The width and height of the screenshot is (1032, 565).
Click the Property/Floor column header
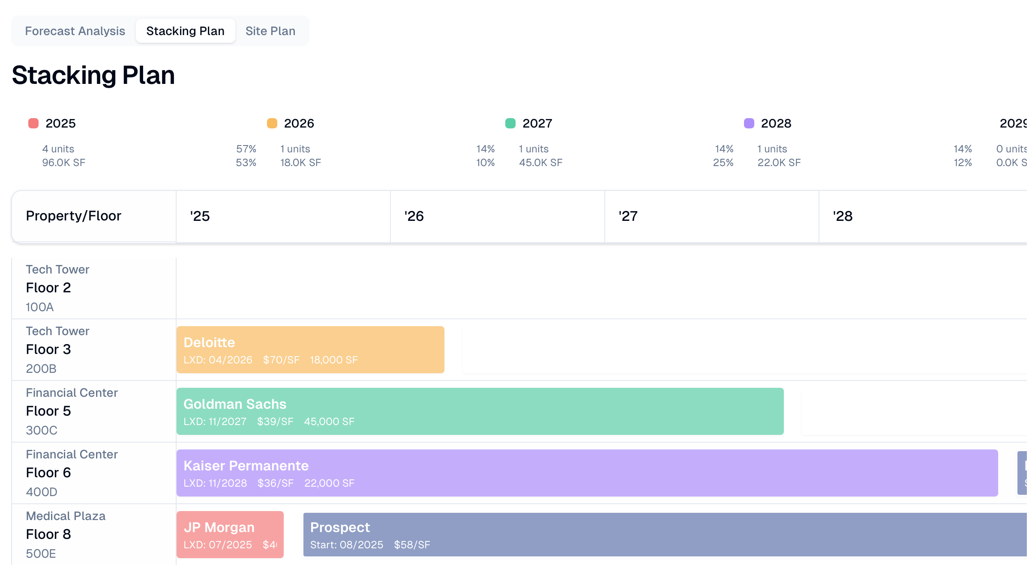(x=94, y=216)
